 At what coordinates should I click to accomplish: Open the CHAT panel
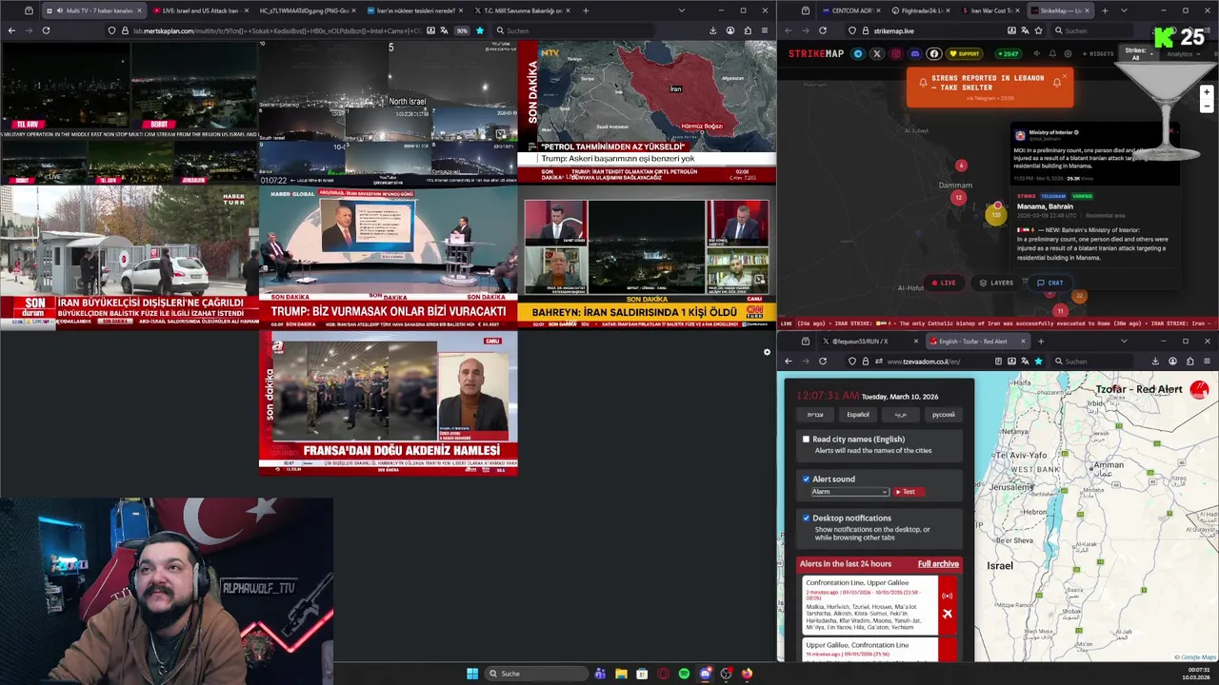pyautogui.click(x=1049, y=283)
